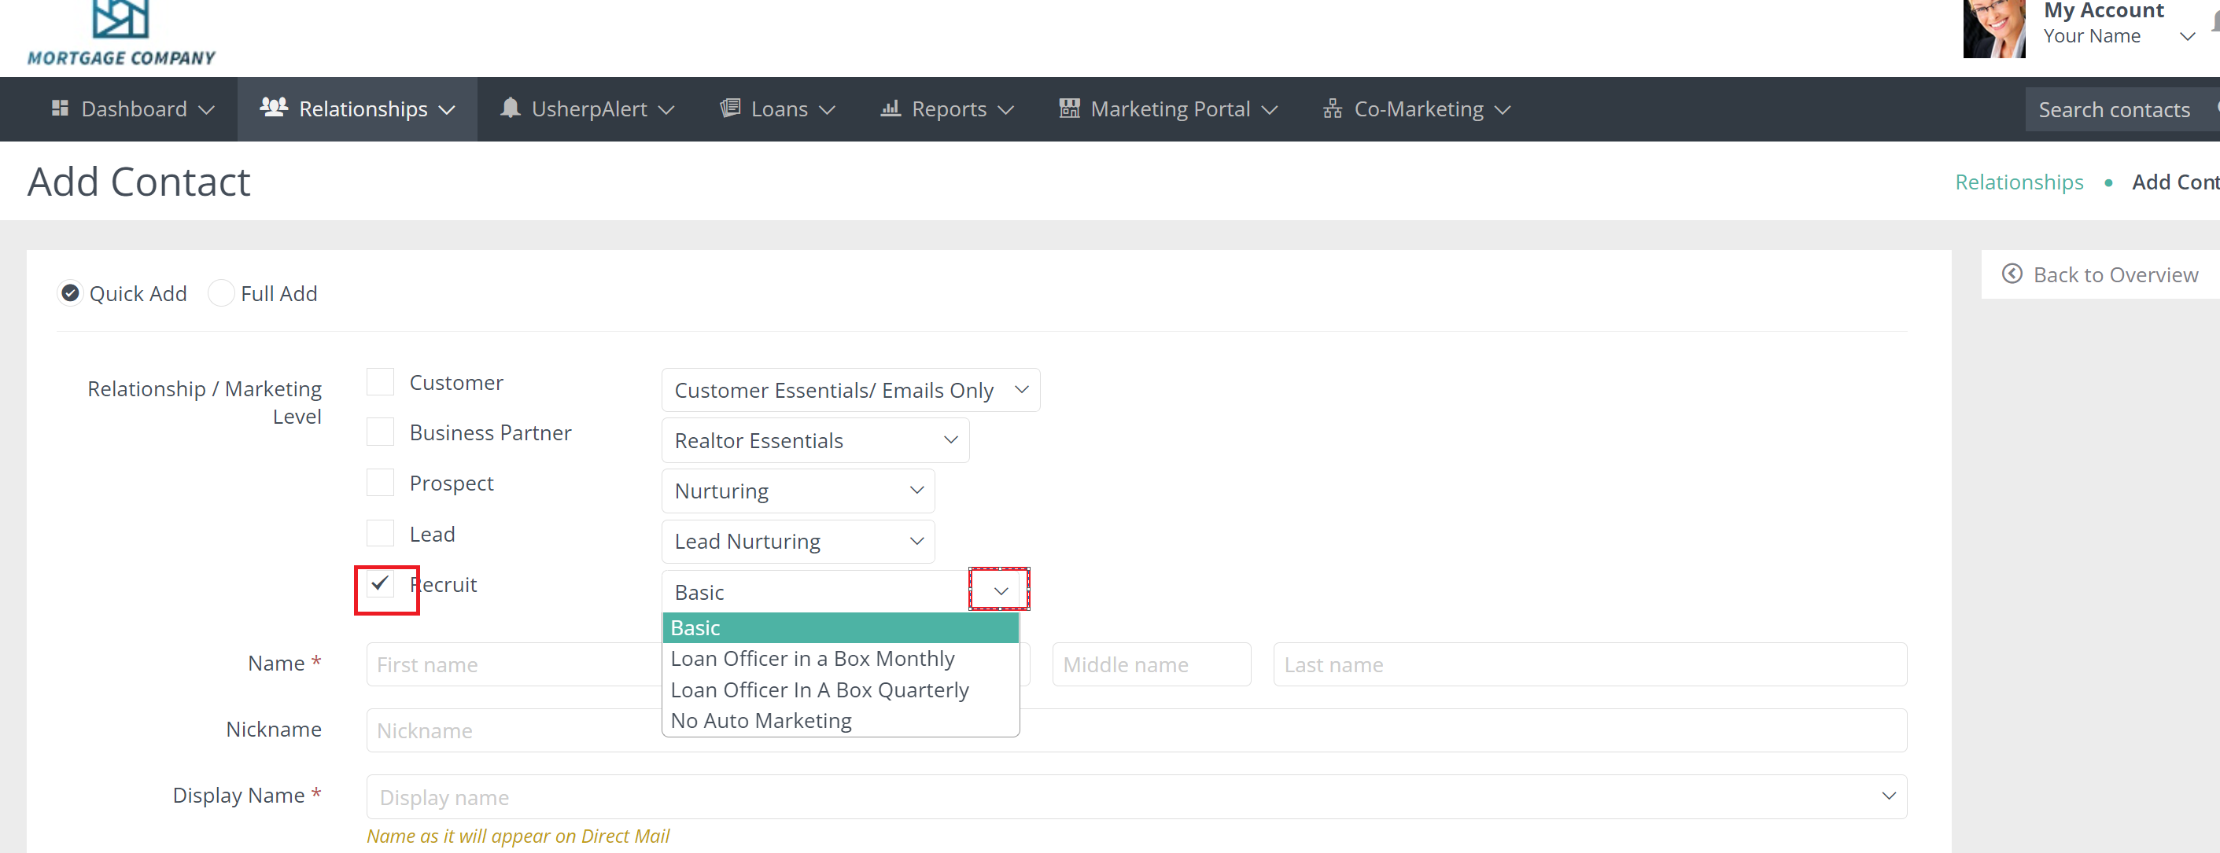Viewport: 2220px width, 853px height.
Task: Uncheck the Recruit checkbox
Action: (x=380, y=584)
